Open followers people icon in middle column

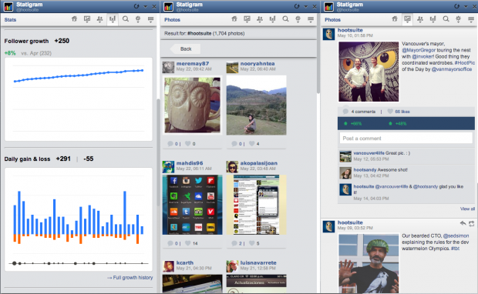(x=260, y=19)
